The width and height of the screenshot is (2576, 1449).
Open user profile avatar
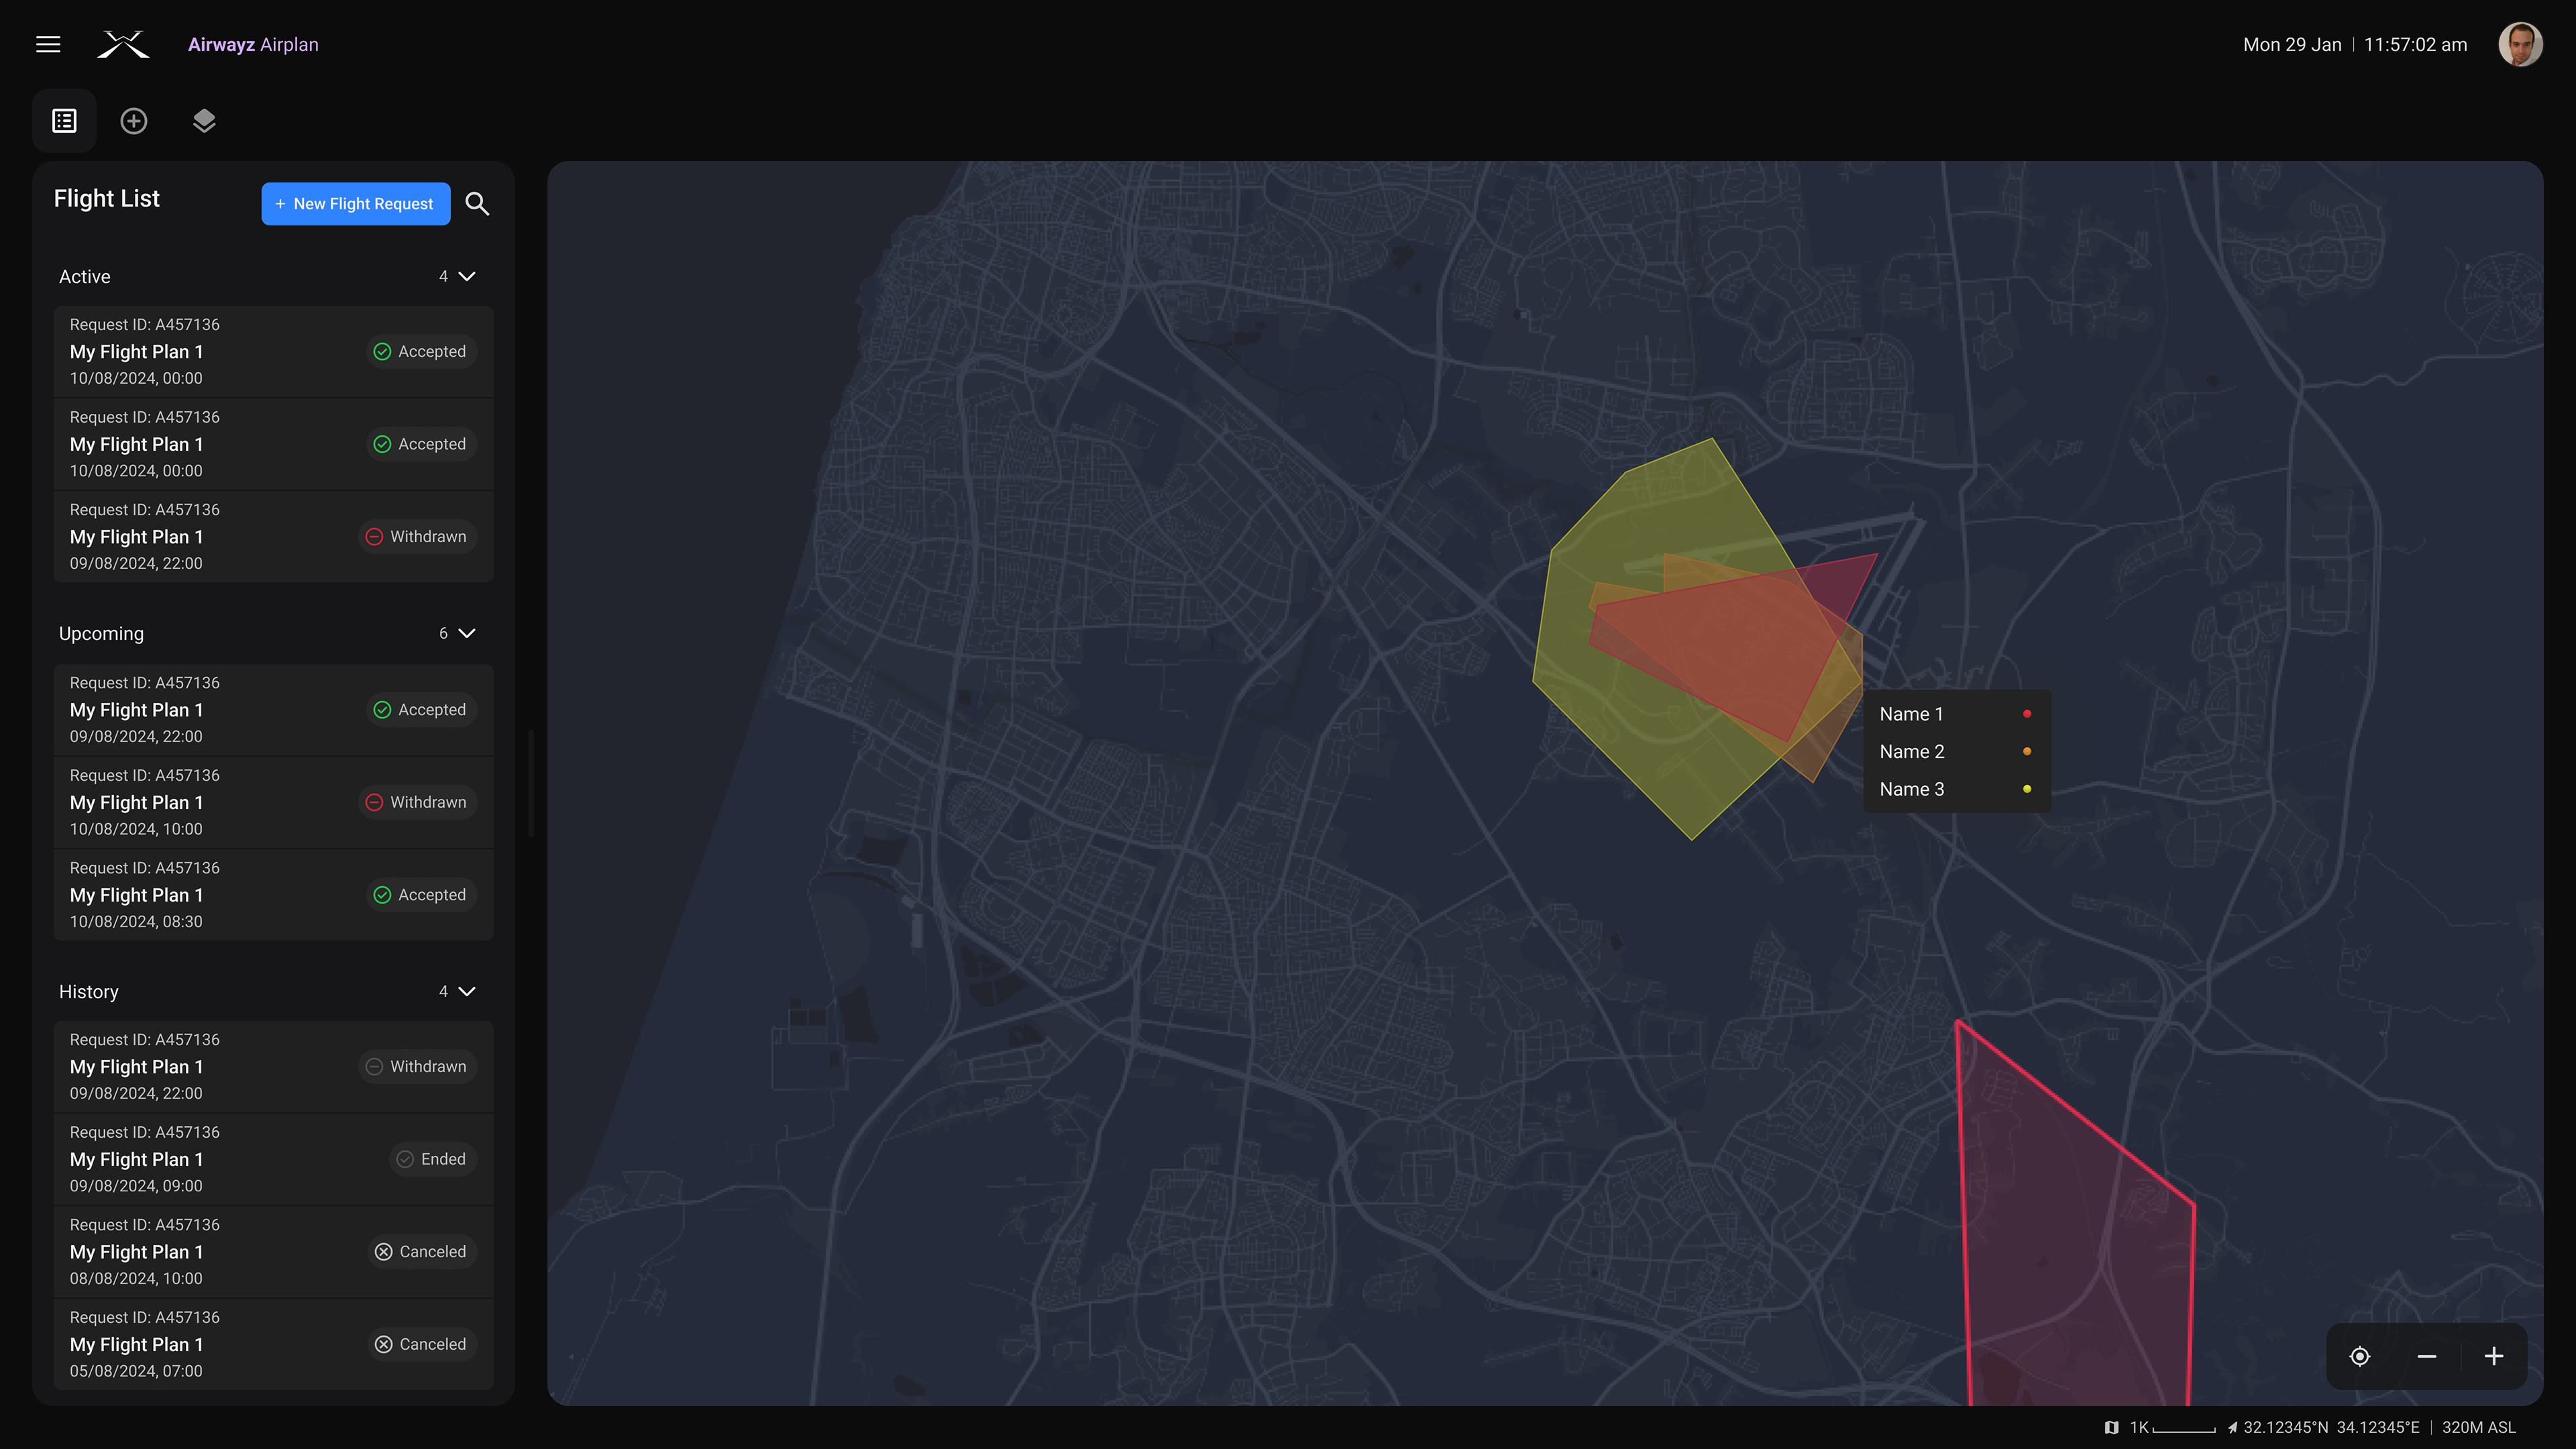2520,44
